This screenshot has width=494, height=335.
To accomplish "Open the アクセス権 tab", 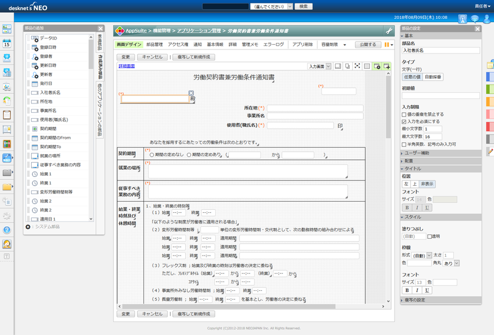I will point(178,44).
